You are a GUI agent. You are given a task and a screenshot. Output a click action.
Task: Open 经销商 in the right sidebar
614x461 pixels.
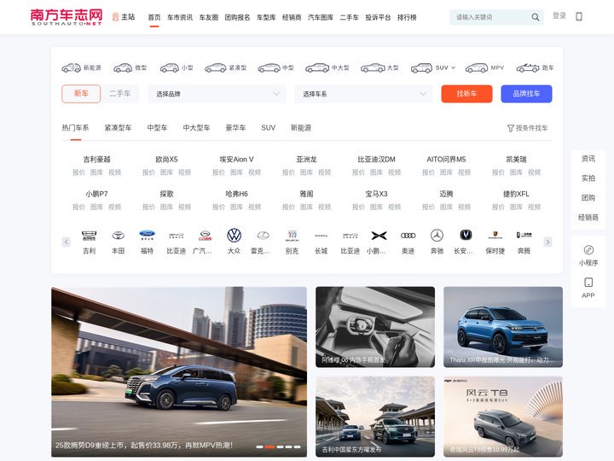point(588,218)
